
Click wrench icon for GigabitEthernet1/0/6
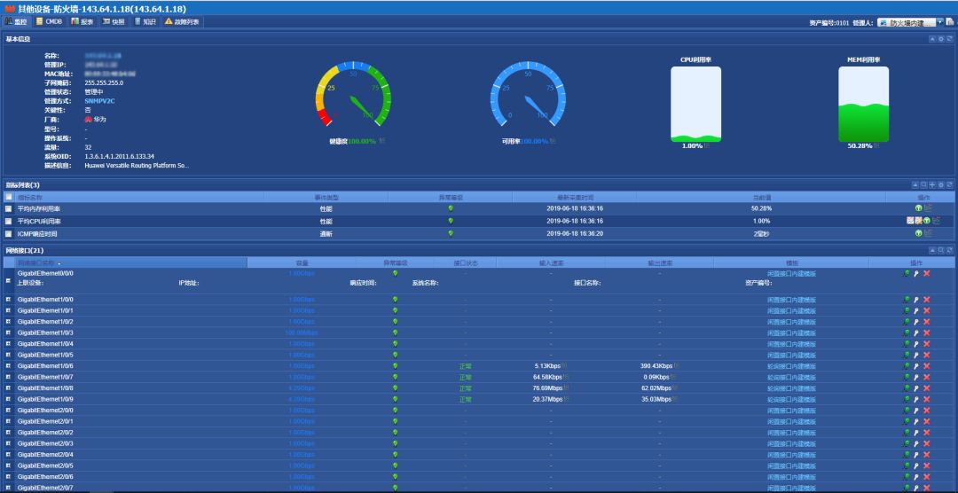tap(915, 366)
